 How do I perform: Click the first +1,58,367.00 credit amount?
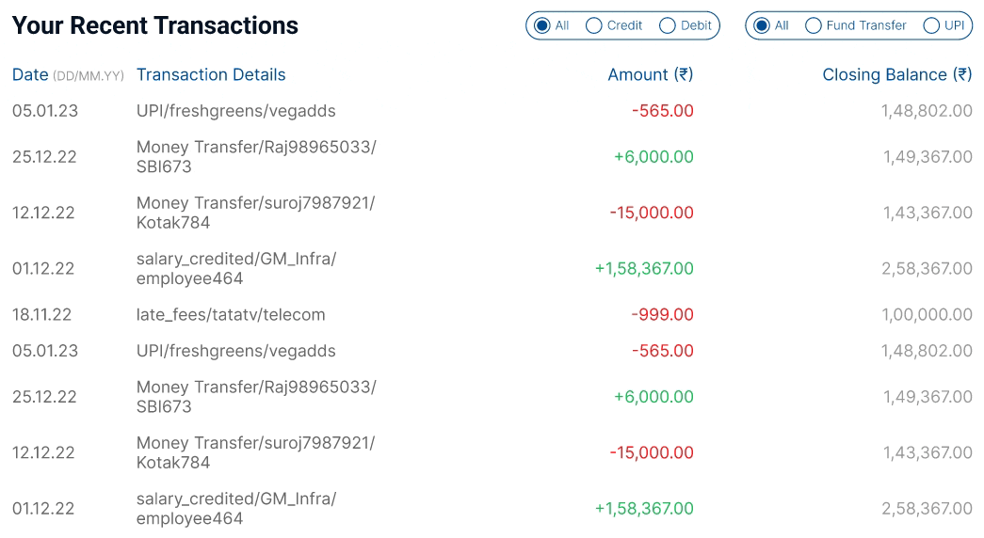644,268
